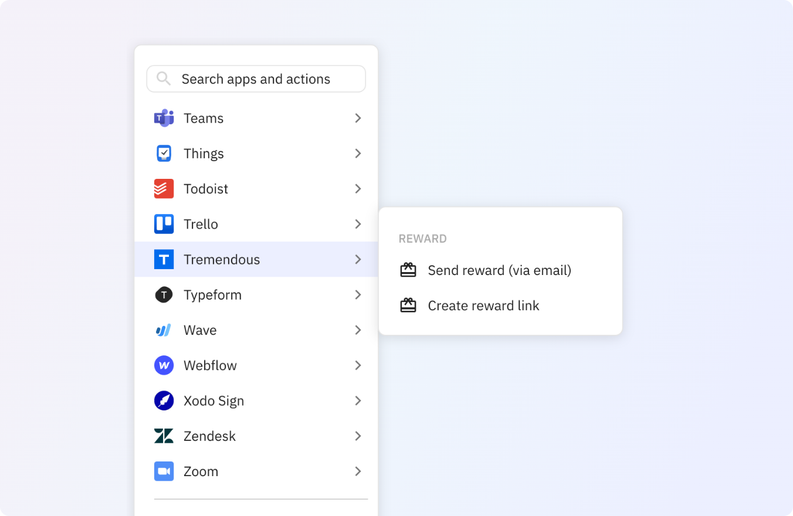Expand the Zoom submenu chevron

pyautogui.click(x=358, y=471)
